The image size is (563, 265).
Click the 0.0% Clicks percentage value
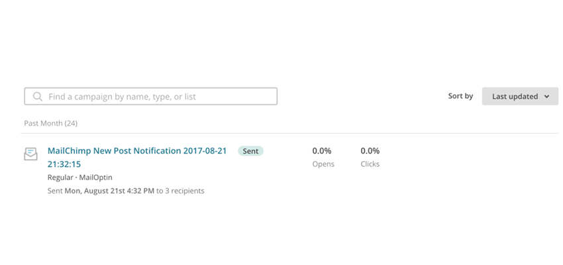(370, 151)
